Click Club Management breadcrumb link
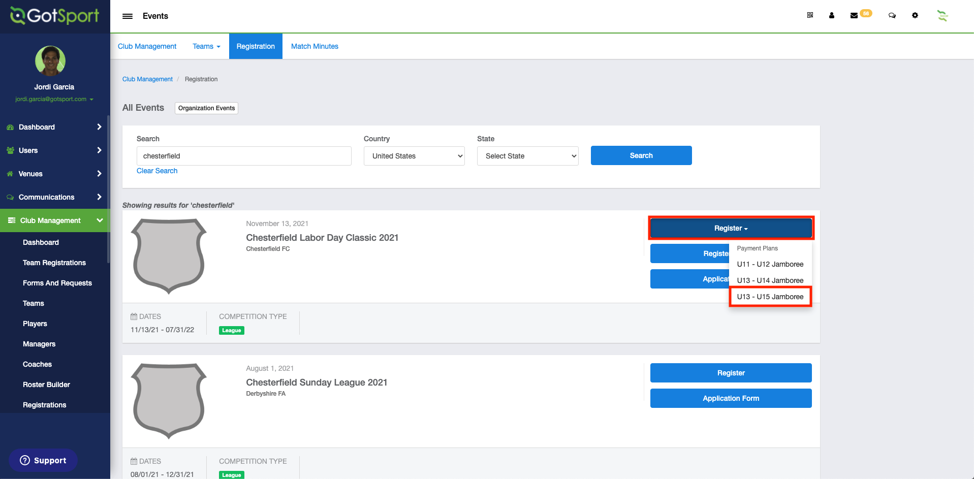Viewport: 974px width, 479px height. tap(147, 79)
